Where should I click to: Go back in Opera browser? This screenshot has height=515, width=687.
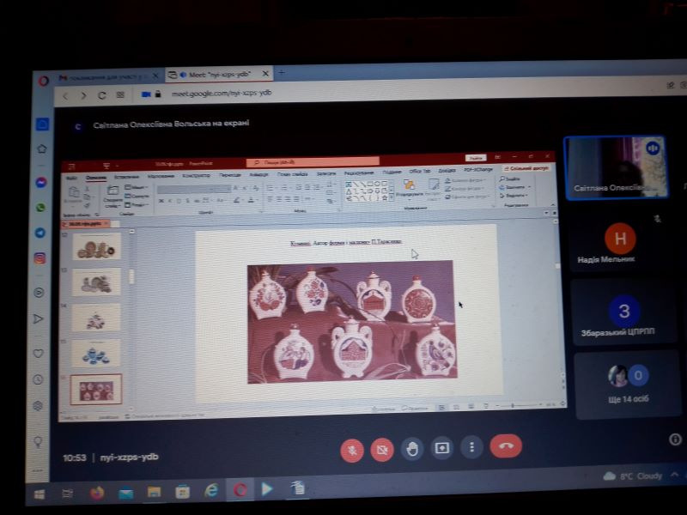coord(66,96)
